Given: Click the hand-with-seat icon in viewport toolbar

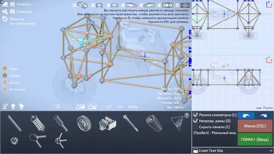Looking at the screenshot, I should (92, 107).
